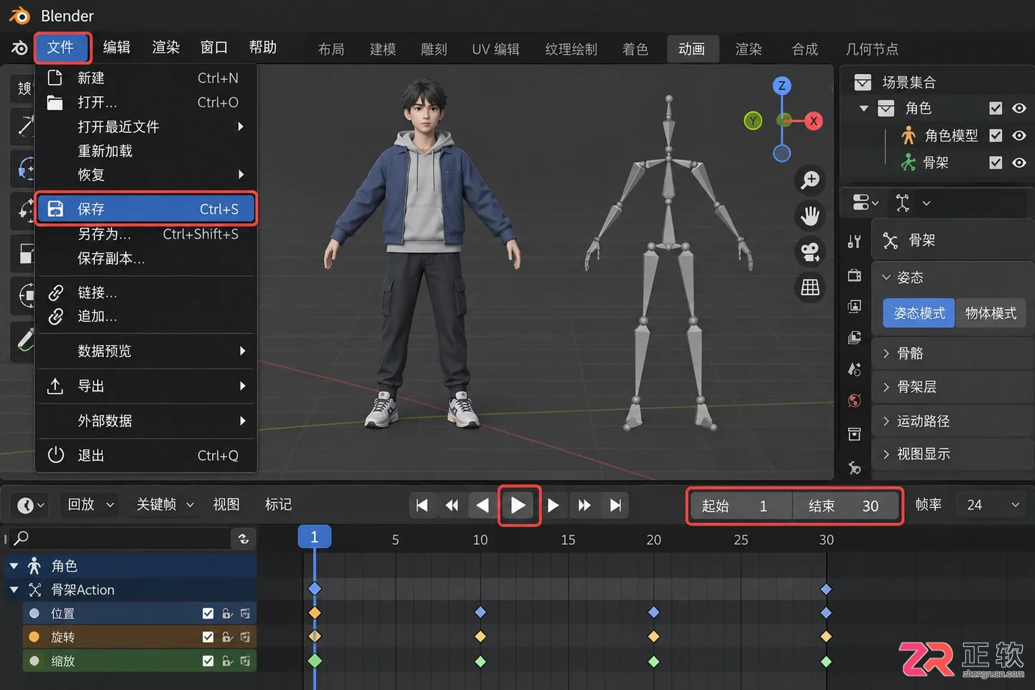Select the 物体模式 button

point(990,313)
